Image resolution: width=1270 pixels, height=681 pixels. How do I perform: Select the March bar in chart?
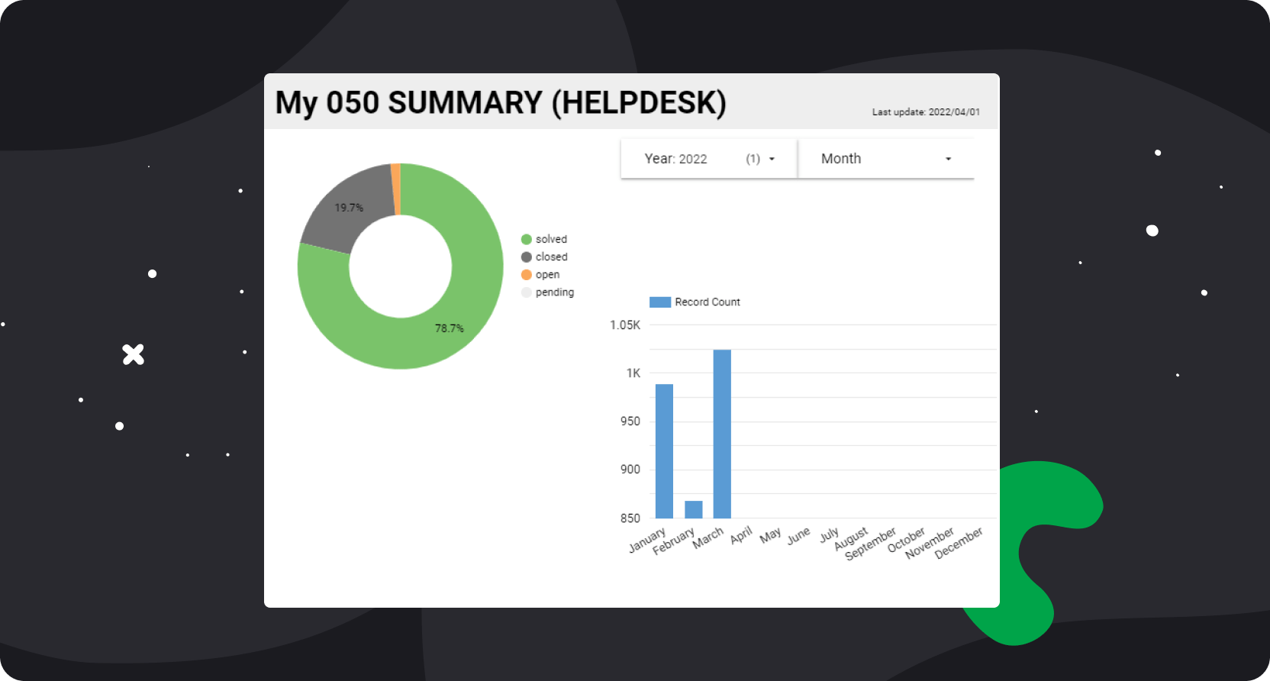[722, 434]
